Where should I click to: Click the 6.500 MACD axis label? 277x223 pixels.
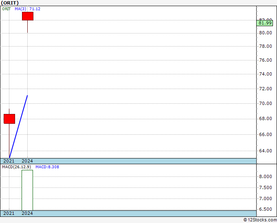click(266, 209)
